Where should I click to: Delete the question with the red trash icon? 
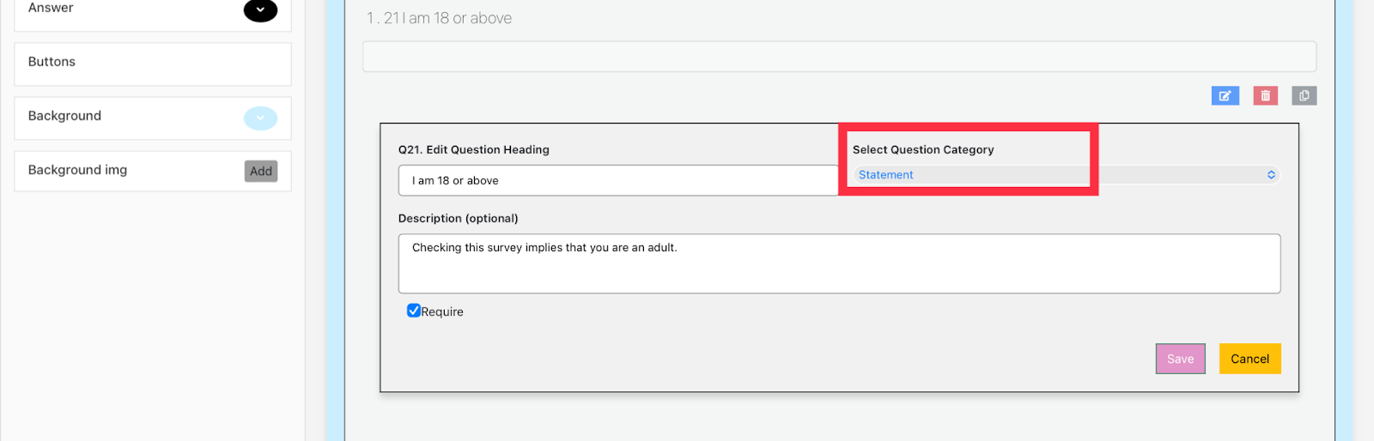tap(1265, 96)
